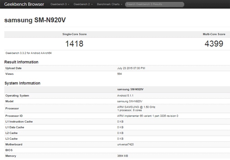Viewport: 230px width, 160px height.
Task: Select the Multi-Core Score heading
Action: tap(214, 34)
